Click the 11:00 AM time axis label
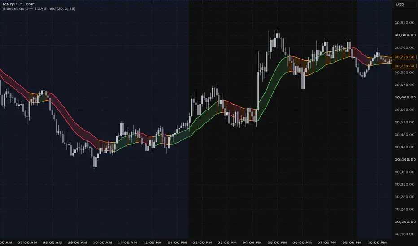 click(127, 242)
